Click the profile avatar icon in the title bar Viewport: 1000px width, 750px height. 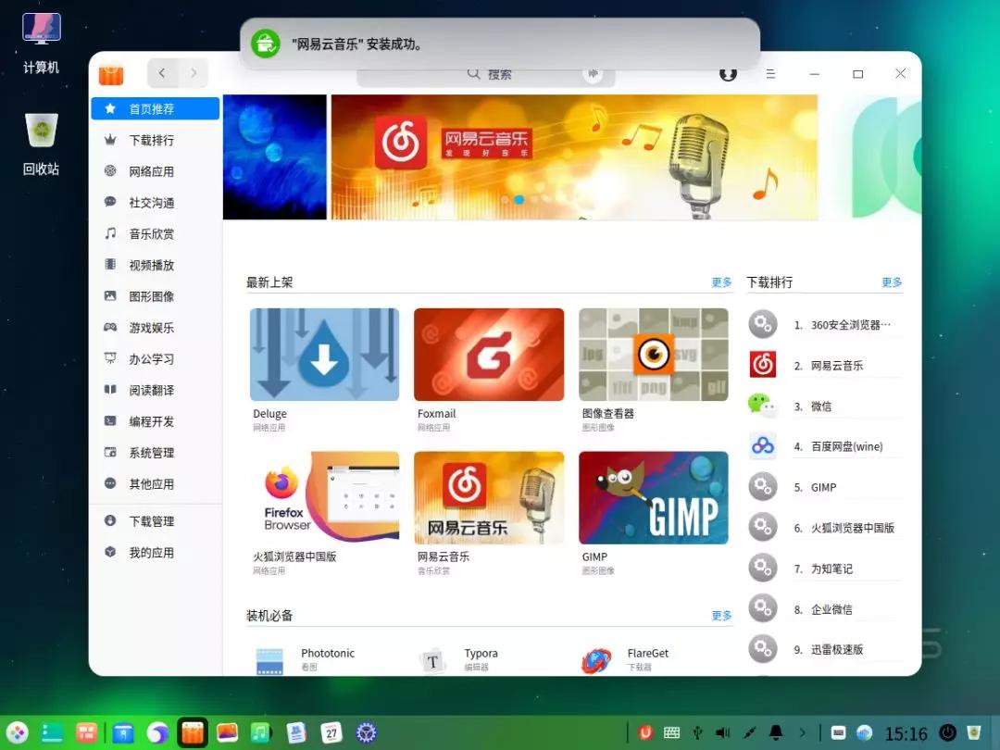click(729, 73)
